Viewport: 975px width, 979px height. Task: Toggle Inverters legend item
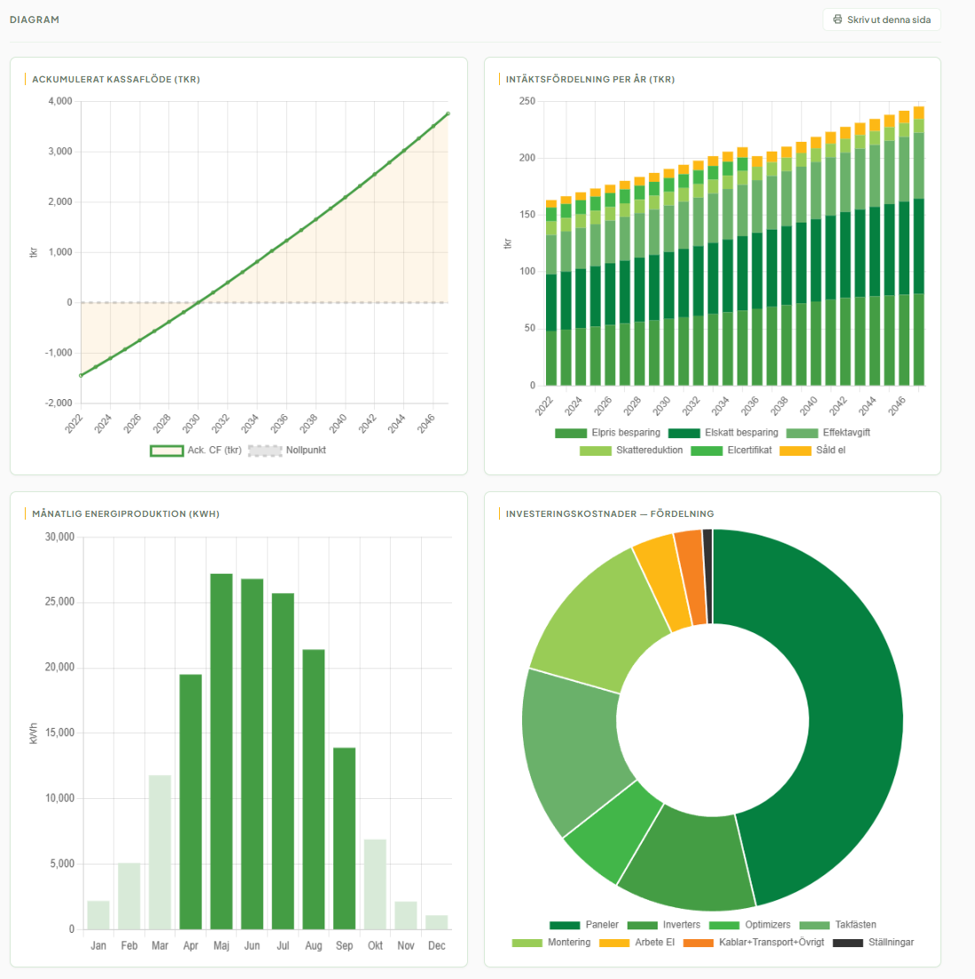(664, 925)
